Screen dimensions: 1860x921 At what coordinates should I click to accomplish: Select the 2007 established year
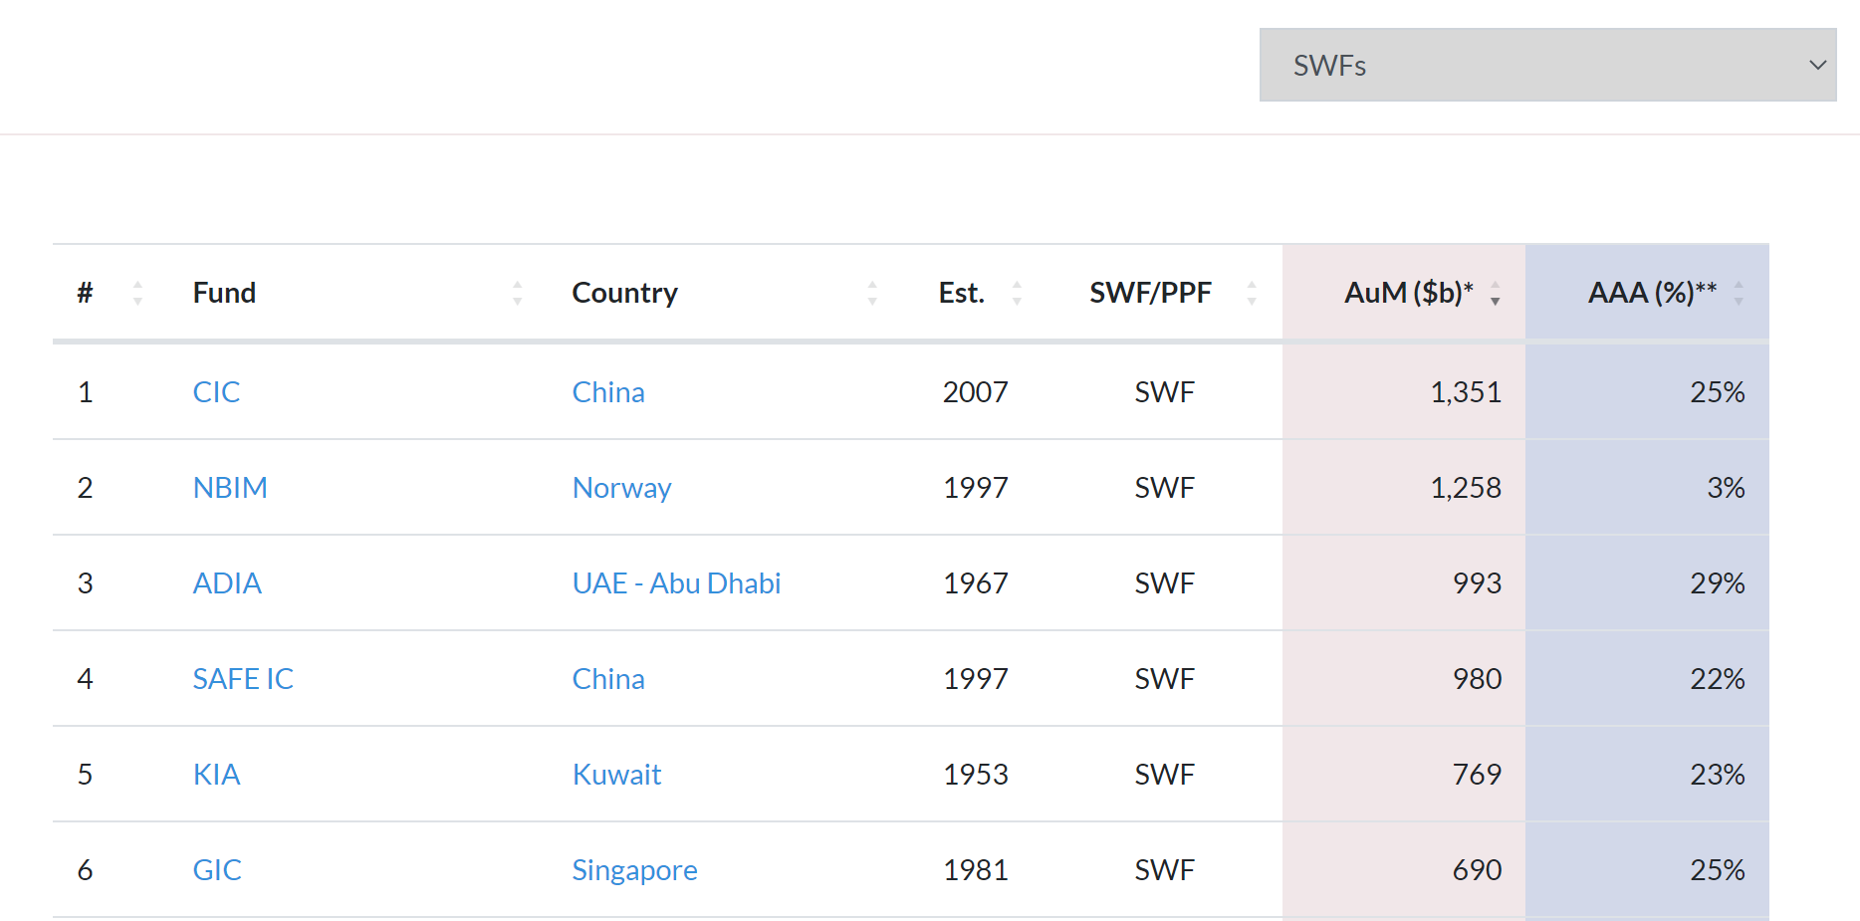pyautogui.click(x=976, y=391)
